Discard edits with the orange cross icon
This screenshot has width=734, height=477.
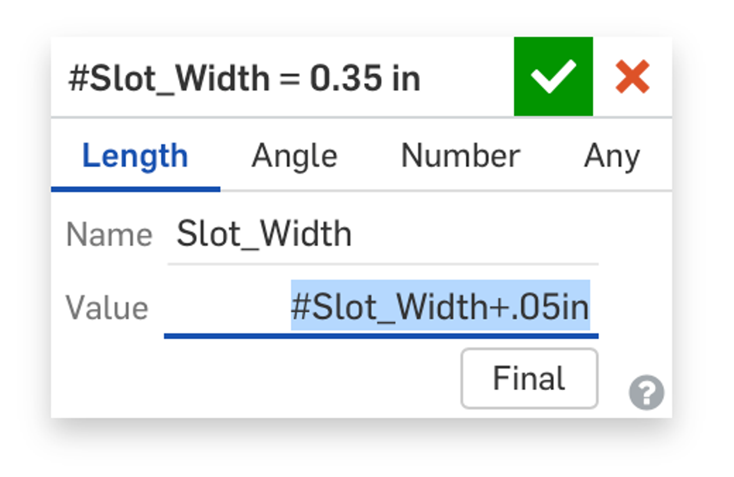632,77
